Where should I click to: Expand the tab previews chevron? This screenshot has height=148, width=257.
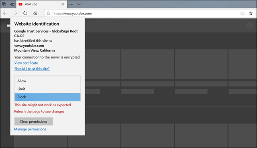(79, 4)
